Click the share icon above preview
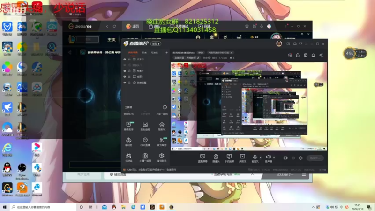This screenshot has height=211, width=375. tap(321, 55)
